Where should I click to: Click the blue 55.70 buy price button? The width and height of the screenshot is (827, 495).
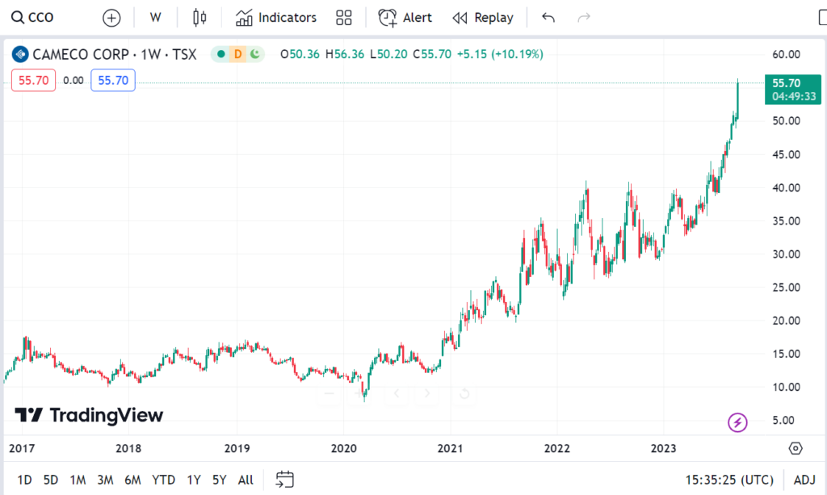(x=113, y=80)
